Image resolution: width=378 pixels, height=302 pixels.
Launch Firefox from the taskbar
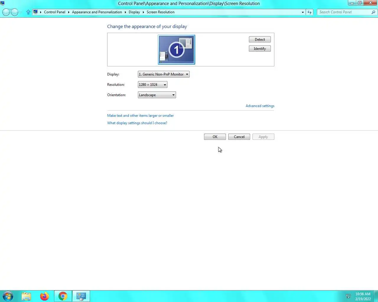click(x=45, y=296)
